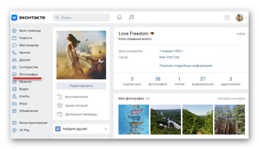259x149 pixels.
Task: Open Мессенджер
Action: pyautogui.click(x=29, y=45)
